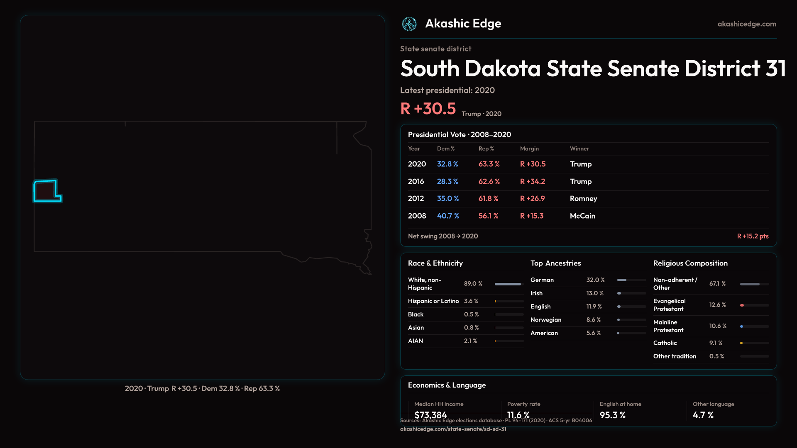Open the akashicedge.com/state-senate/sd-sd-31 URL
Viewport: 797px width, 448px height.
click(x=453, y=429)
